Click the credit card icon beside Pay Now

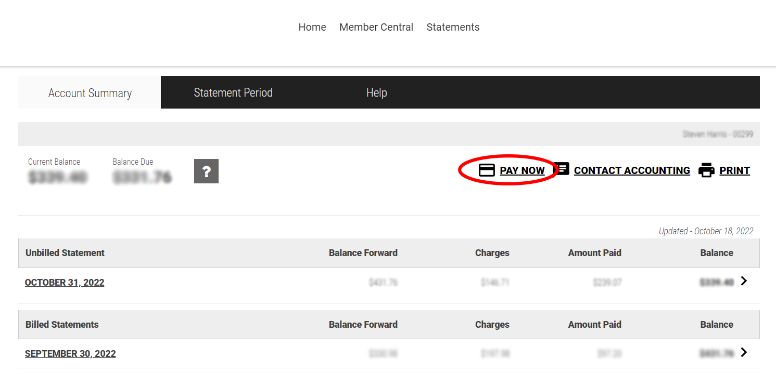point(487,170)
